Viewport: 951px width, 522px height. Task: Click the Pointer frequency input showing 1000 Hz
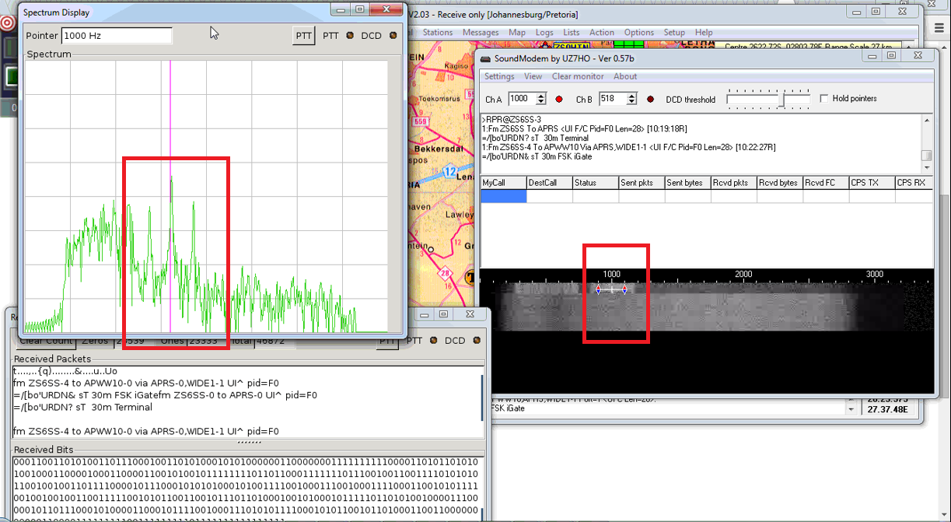(117, 35)
